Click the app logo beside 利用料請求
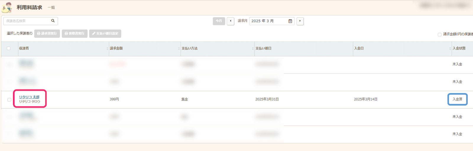The width and height of the screenshot is (473, 151). [7, 7]
